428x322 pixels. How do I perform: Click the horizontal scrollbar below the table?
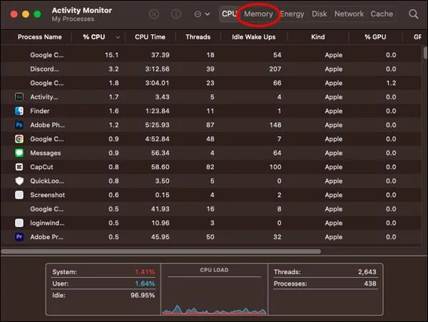click(161, 251)
